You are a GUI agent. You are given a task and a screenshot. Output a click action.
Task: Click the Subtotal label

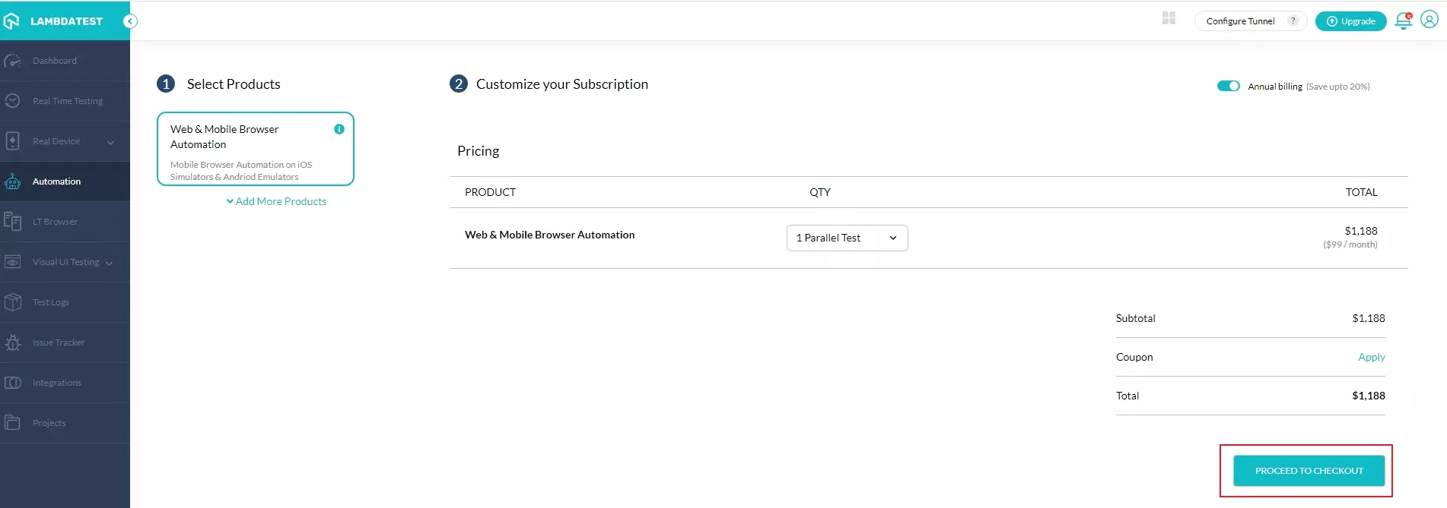pyautogui.click(x=1135, y=318)
